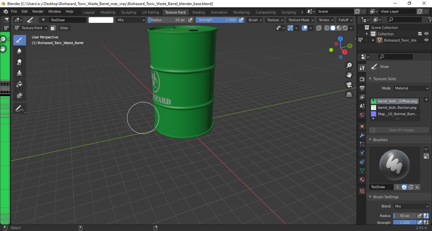Open Texture properties tab

click(362, 191)
